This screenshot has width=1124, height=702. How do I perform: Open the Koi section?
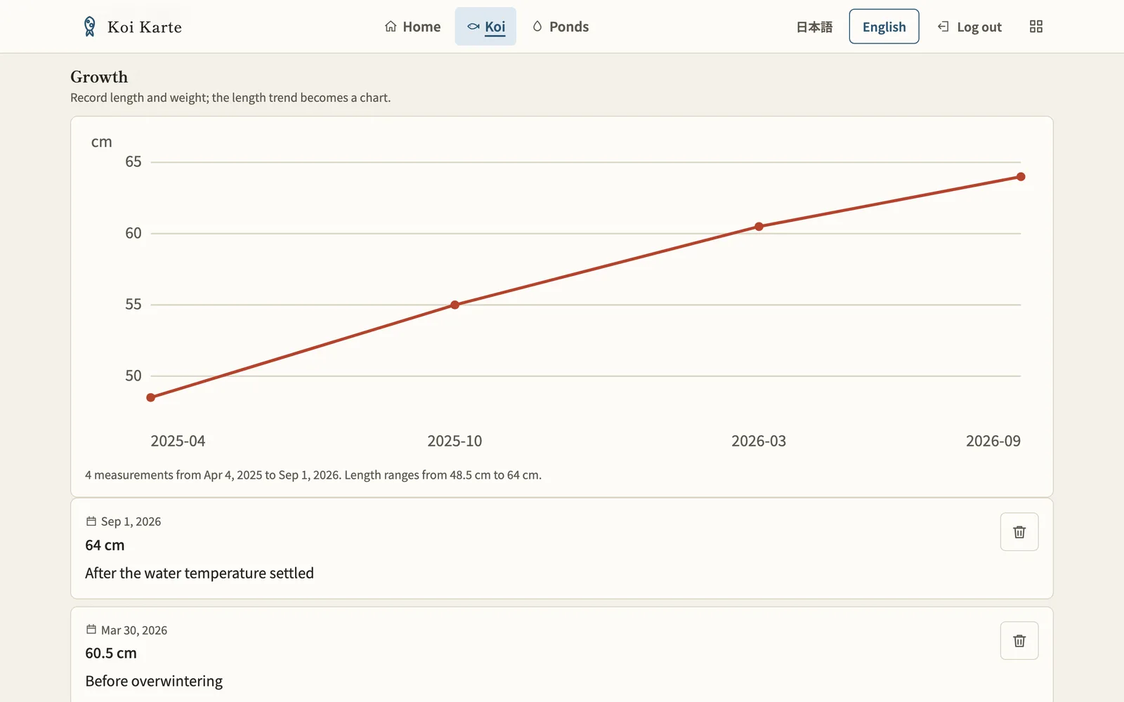click(x=485, y=27)
